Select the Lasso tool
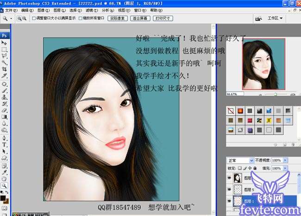The image size is (301, 216). pos(4,56)
